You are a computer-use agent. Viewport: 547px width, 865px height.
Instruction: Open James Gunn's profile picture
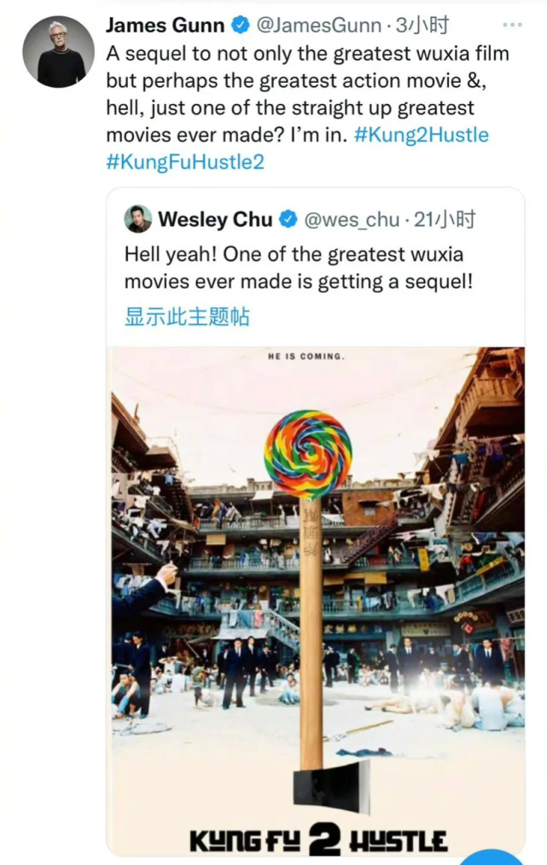click(58, 51)
